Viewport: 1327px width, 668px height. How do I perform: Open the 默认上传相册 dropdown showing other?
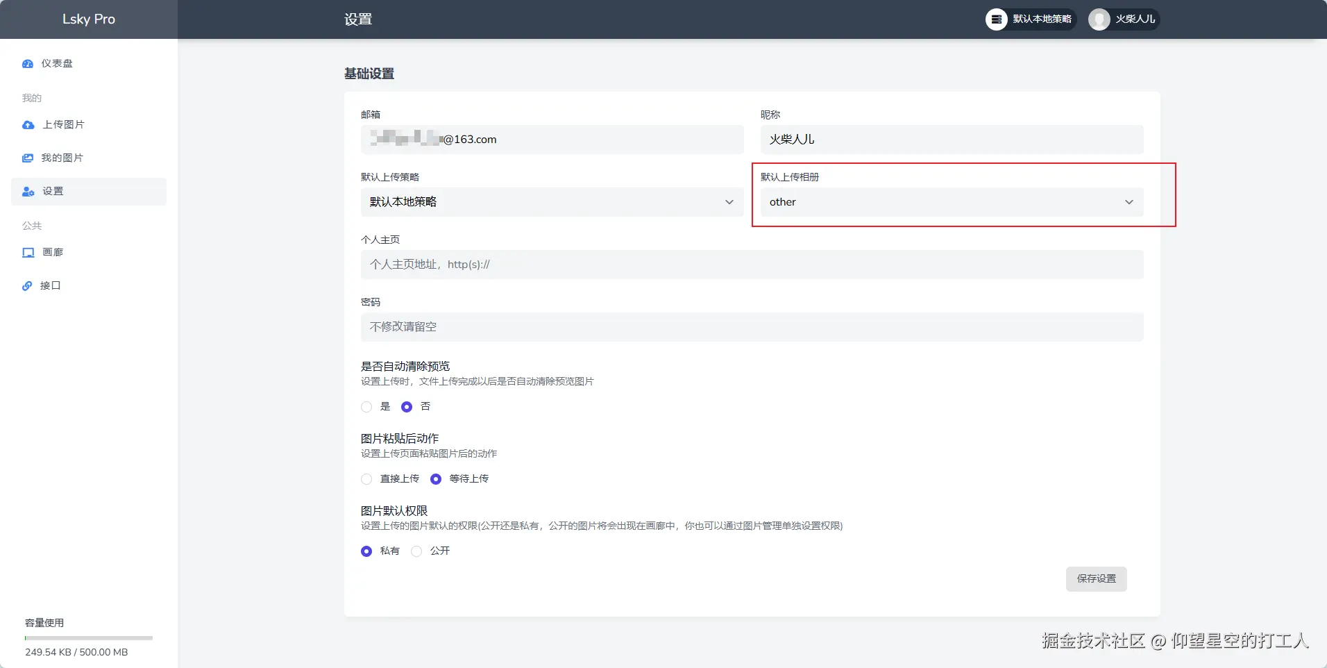(952, 202)
